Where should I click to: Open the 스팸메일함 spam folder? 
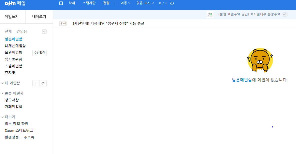pyautogui.click(x=14, y=66)
